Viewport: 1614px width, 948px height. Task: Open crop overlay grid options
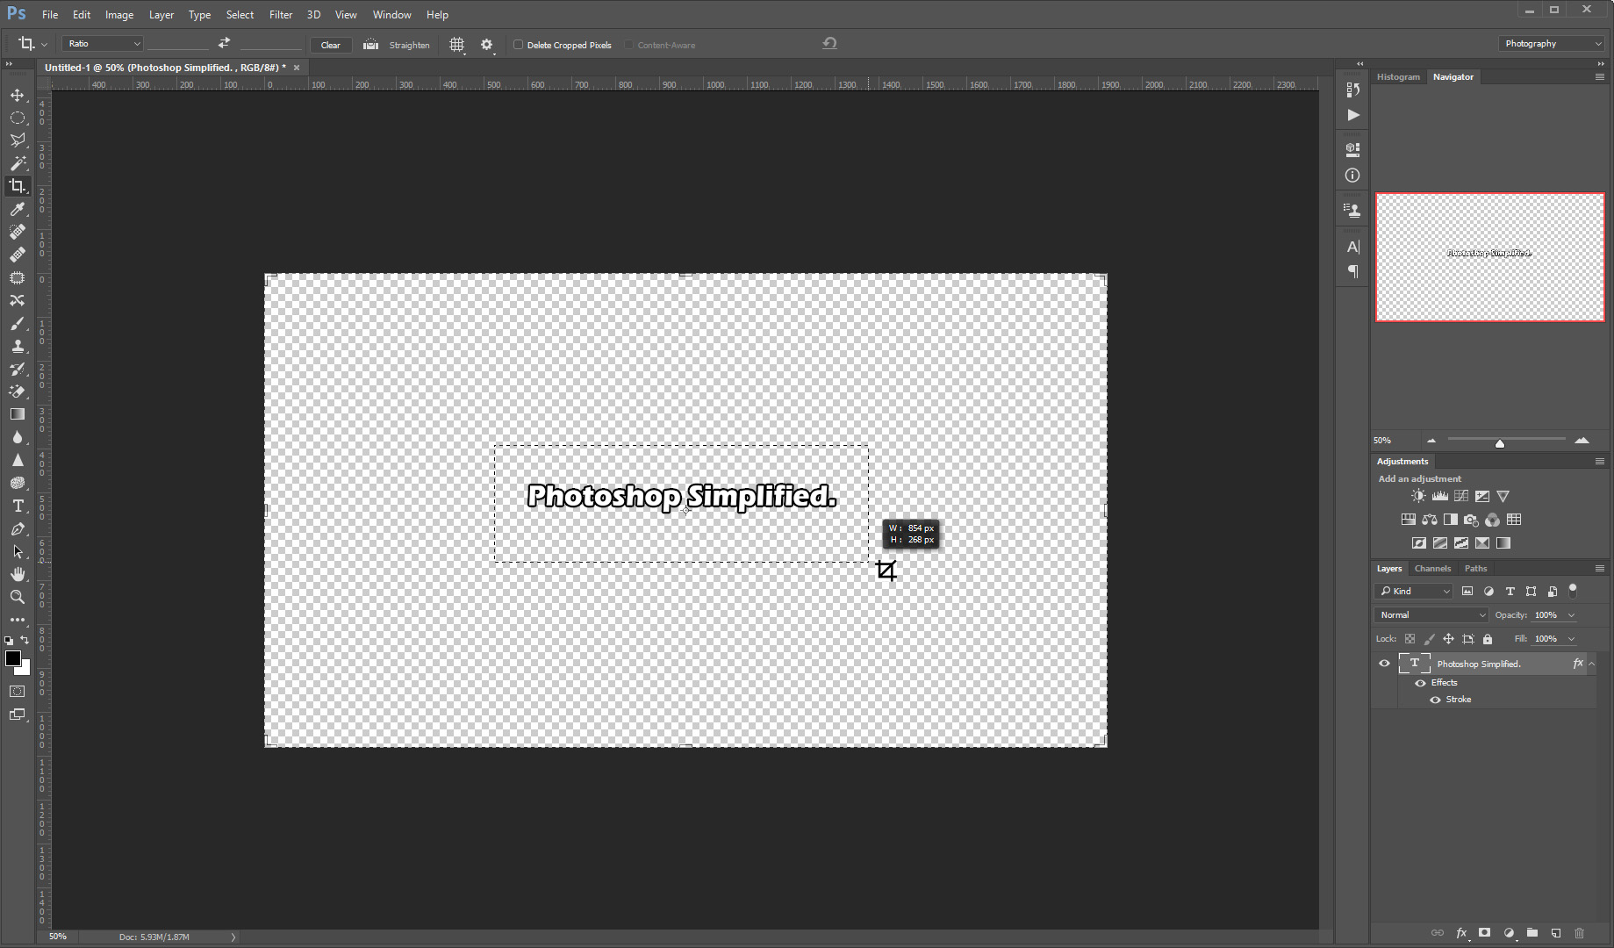pyautogui.click(x=457, y=45)
